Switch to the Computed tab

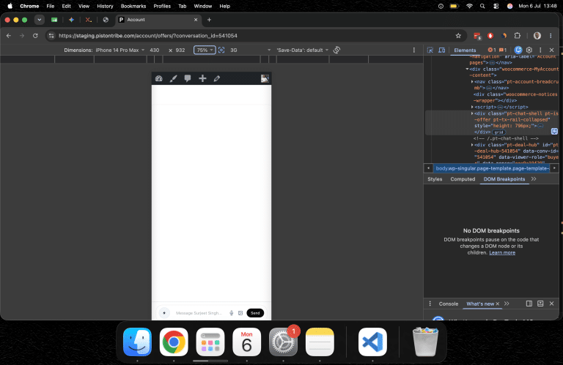pos(463,179)
